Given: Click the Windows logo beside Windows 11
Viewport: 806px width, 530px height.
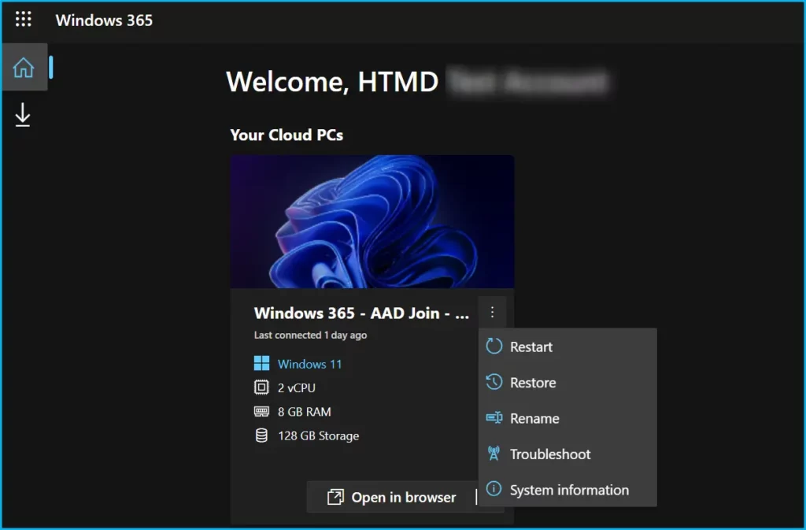Looking at the screenshot, I should [x=261, y=364].
